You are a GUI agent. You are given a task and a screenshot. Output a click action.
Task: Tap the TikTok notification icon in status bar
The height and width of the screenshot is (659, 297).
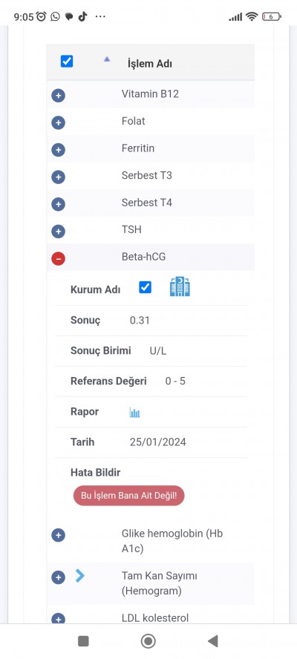(82, 16)
